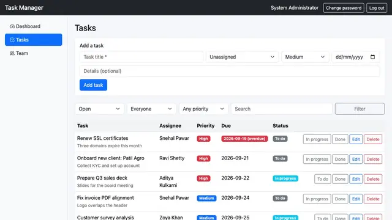
Task: Click the Status column header
Action: [281, 126]
